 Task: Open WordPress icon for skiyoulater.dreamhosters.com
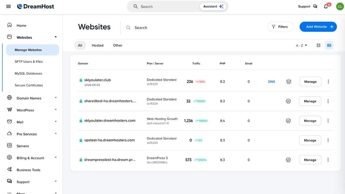click(288, 121)
